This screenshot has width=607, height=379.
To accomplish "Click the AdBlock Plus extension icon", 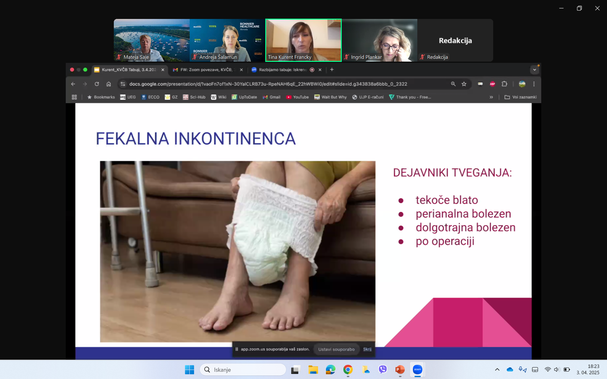I will [x=492, y=84].
